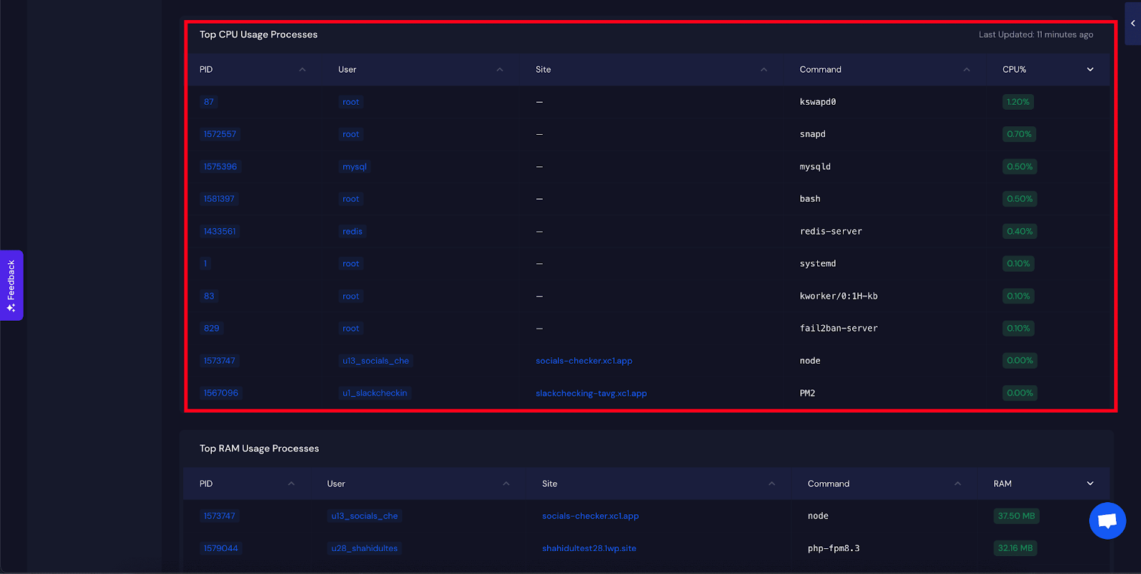1141x574 pixels.
Task: Toggle CPU% column sort chevron
Action: tap(1090, 70)
